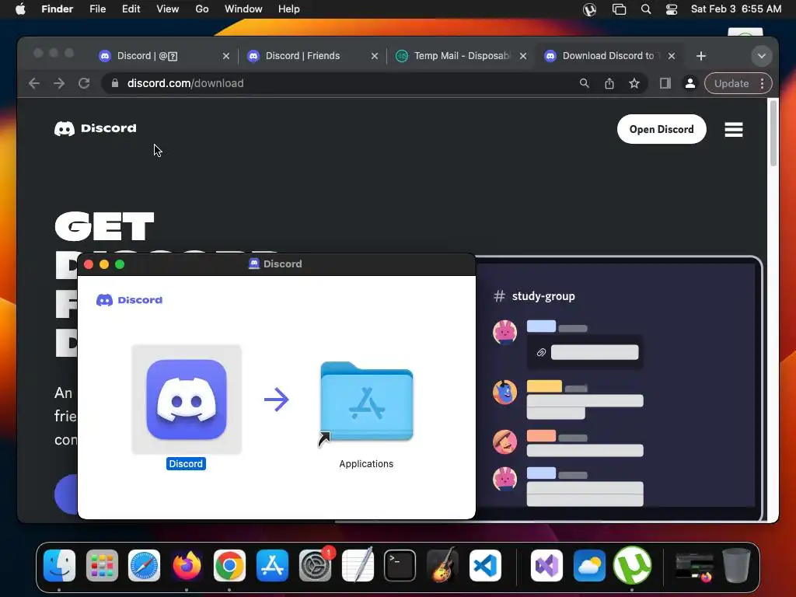Close the Discord | Friends tab
The image size is (796, 597).
pyautogui.click(x=375, y=56)
